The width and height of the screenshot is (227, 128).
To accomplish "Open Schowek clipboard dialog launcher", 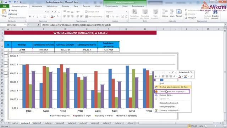I will pos(26,21).
